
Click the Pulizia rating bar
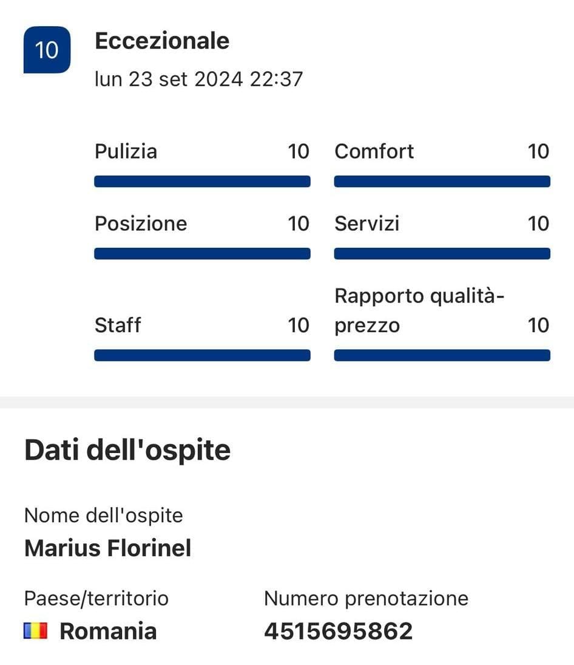click(202, 182)
